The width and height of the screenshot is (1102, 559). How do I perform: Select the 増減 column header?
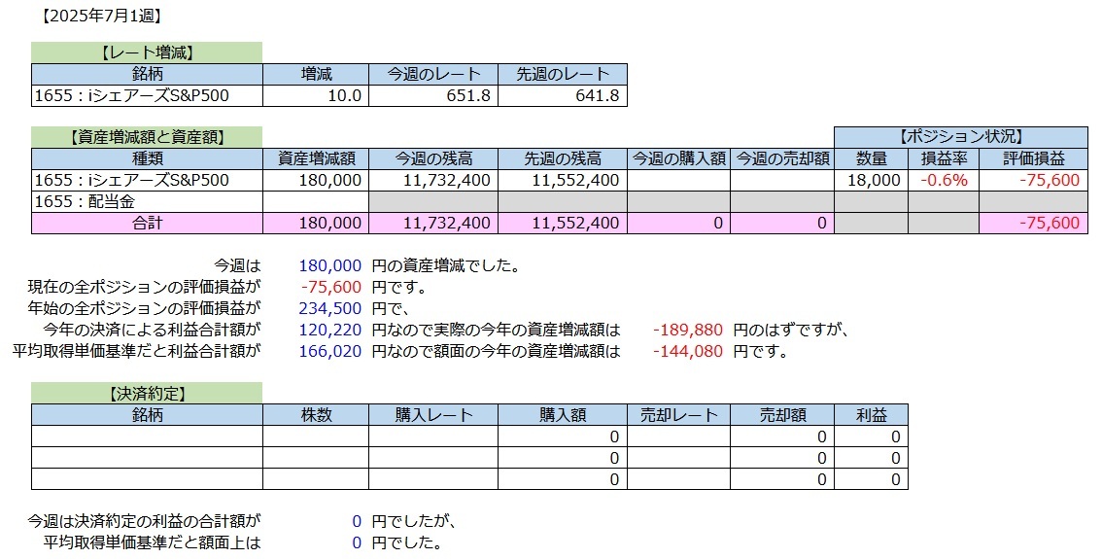coord(316,74)
